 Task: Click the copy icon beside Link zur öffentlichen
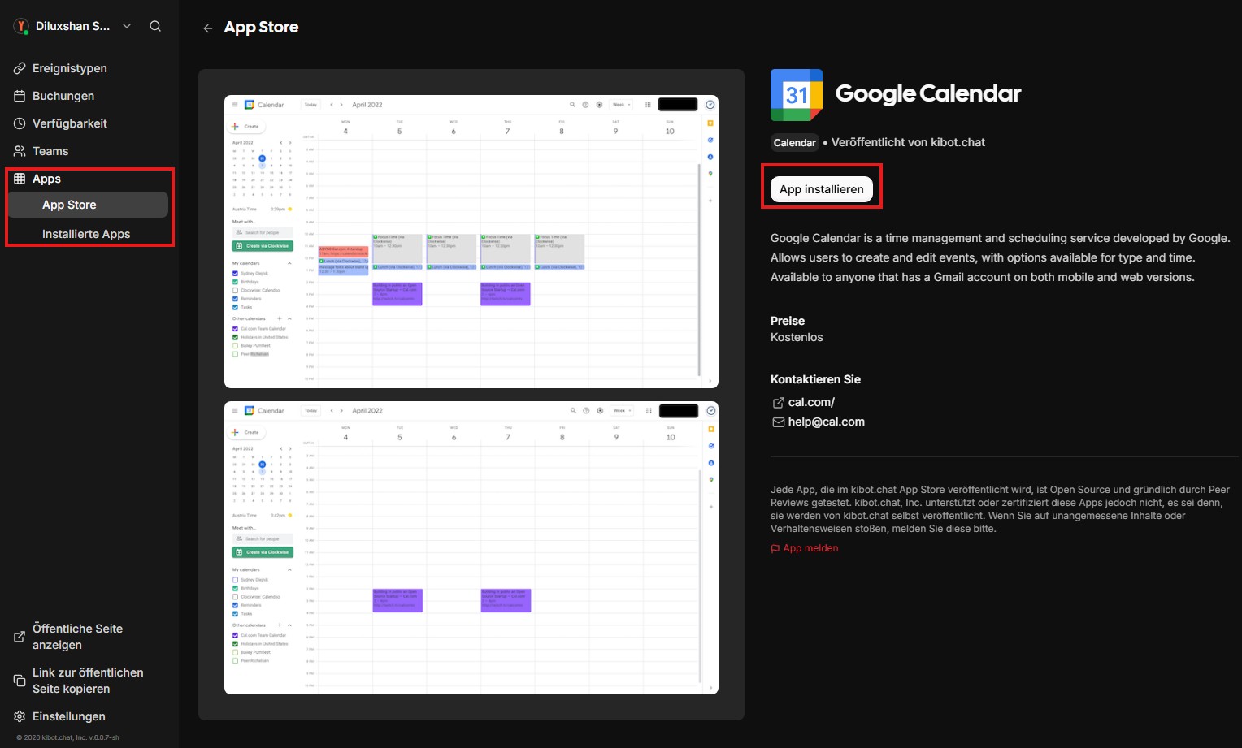[20, 681]
